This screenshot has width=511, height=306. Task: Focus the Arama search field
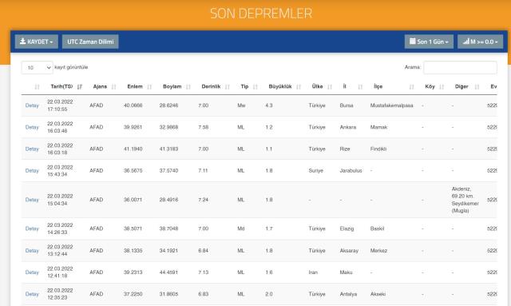coord(460,68)
